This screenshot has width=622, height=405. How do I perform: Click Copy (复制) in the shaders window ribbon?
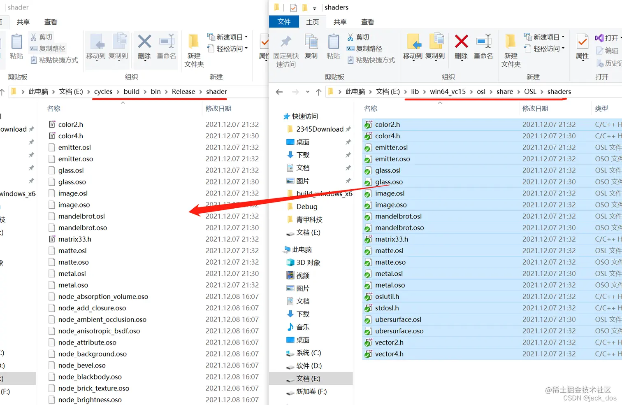point(311,47)
